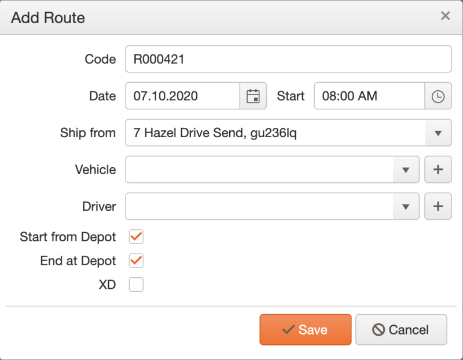
Task: Enable the XD checkbox
Action: pos(136,284)
